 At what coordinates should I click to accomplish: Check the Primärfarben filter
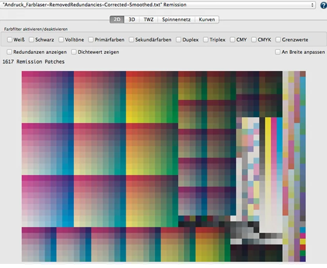pos(91,40)
